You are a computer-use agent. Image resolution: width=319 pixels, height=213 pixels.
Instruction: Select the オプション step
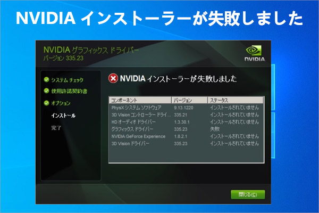tap(61, 103)
